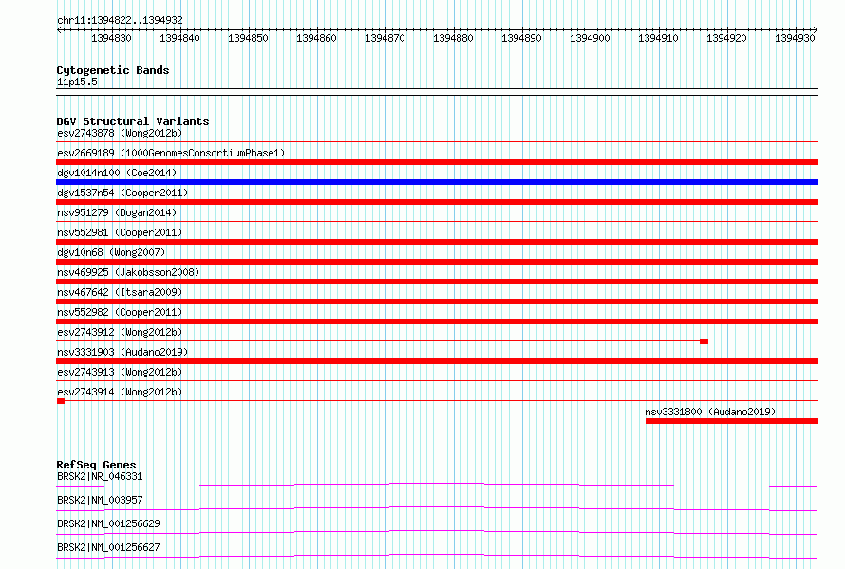Click the esv2743878 (Wong2012b) variant label
This screenshot has height=569, width=845.
point(120,133)
